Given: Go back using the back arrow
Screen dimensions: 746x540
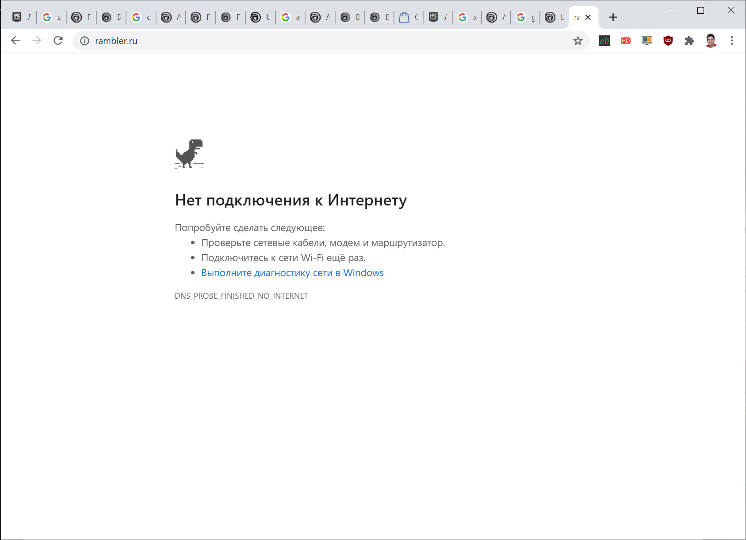Looking at the screenshot, I should point(15,41).
